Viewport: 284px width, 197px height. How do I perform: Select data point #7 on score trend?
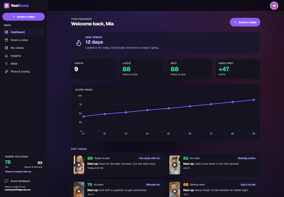coord(211,104)
